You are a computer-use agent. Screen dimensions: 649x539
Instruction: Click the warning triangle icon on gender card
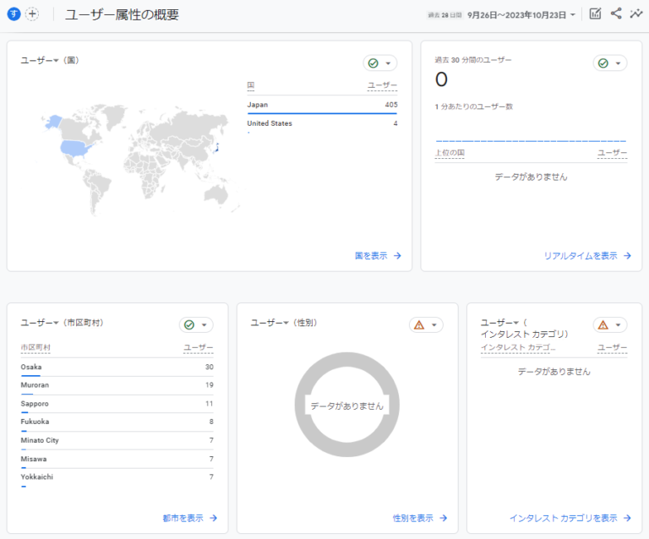419,325
